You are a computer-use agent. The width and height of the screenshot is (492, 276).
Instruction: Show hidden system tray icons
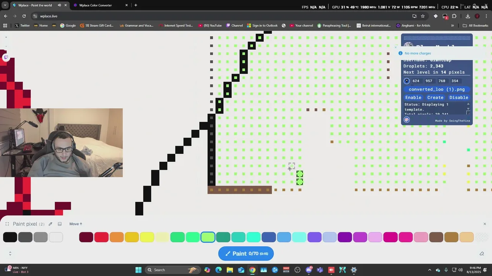coord(430,270)
